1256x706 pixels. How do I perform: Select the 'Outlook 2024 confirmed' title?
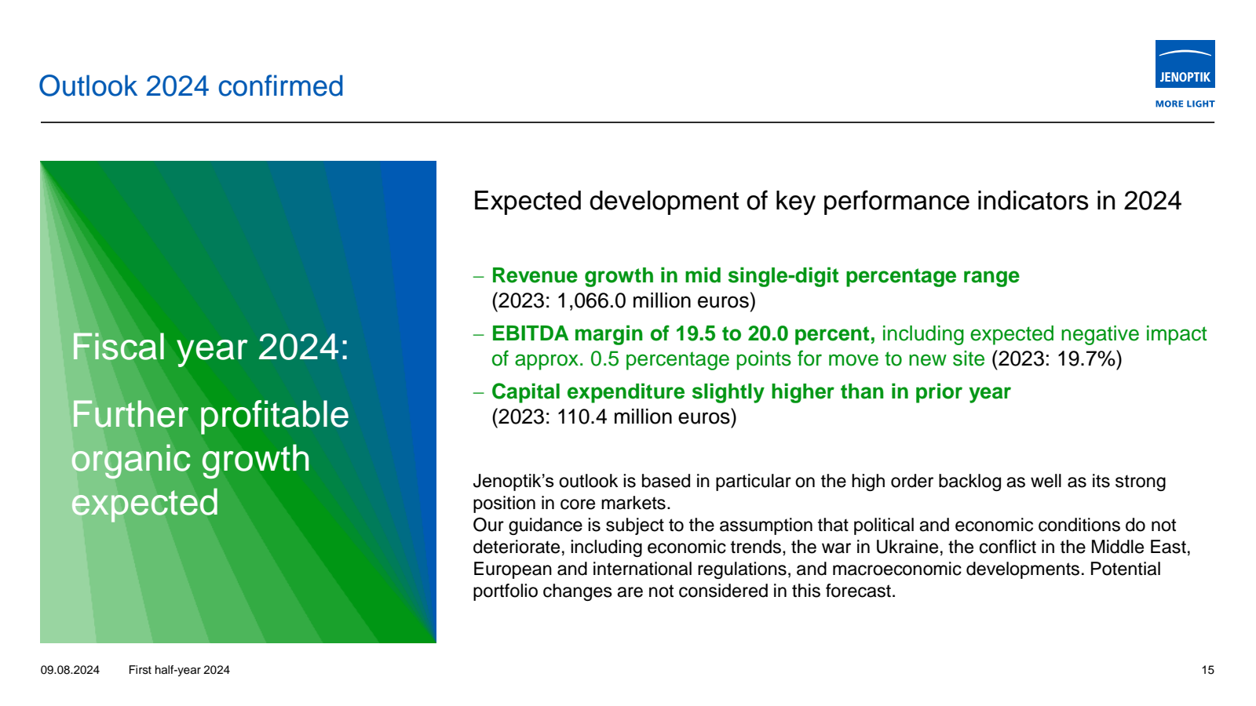click(x=192, y=86)
